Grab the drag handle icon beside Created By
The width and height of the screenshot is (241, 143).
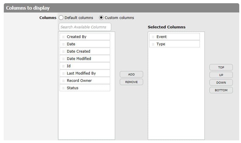pyautogui.click(x=63, y=37)
